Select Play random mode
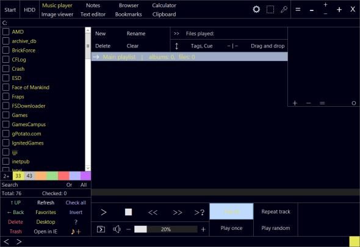360x247 pixels. tap(276, 228)
